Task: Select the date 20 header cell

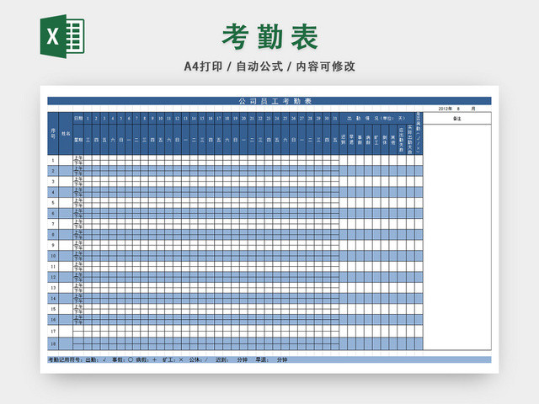Action: pos(243,118)
